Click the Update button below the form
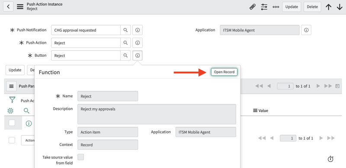 15,70
